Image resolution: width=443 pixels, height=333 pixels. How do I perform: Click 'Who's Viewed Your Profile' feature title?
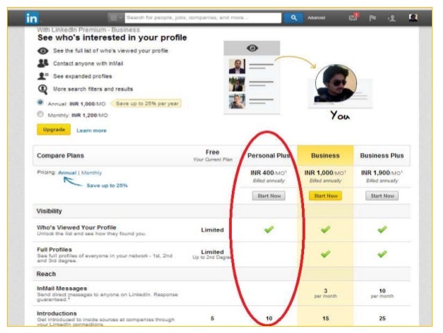76,227
